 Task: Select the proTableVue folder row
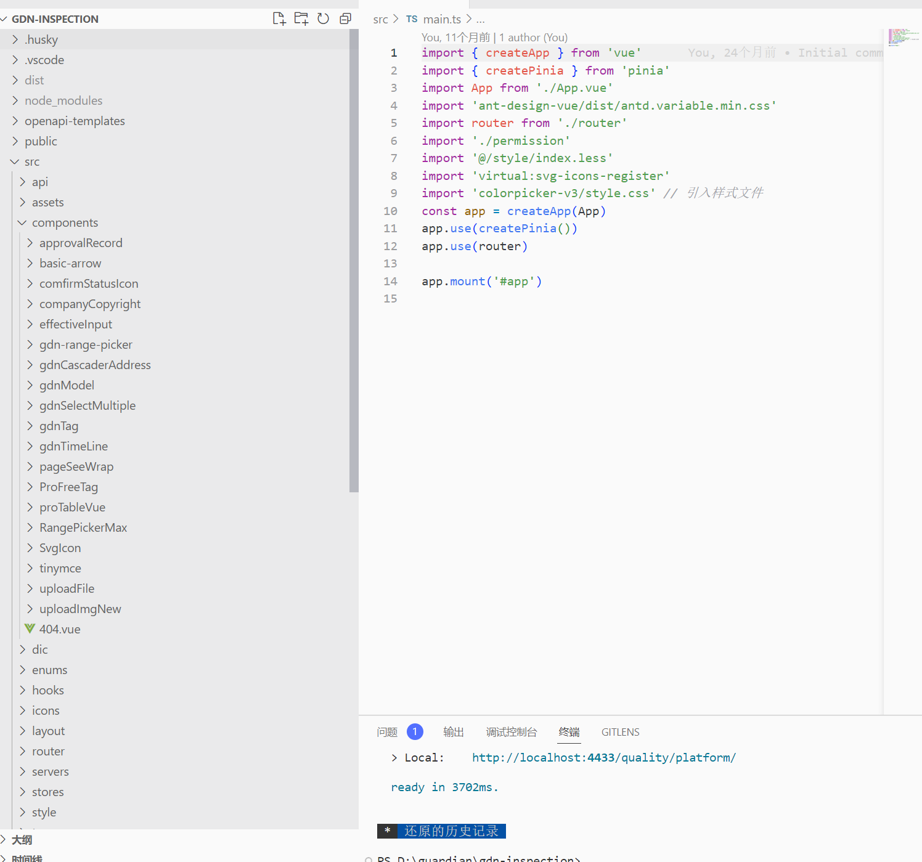pyautogui.click(x=174, y=507)
